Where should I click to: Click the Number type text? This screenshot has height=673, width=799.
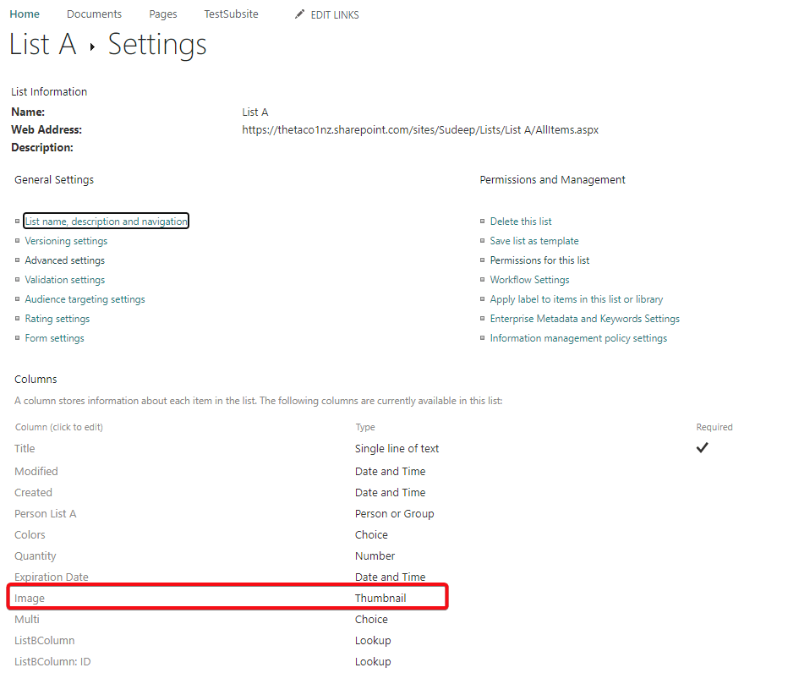point(375,555)
